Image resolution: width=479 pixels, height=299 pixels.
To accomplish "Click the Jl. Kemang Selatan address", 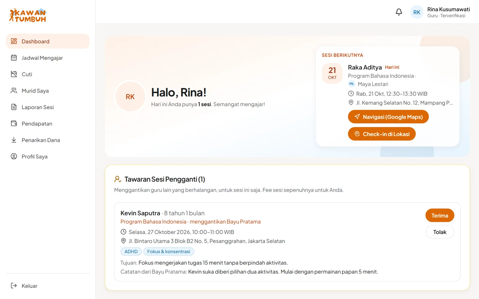I will pyautogui.click(x=404, y=103).
